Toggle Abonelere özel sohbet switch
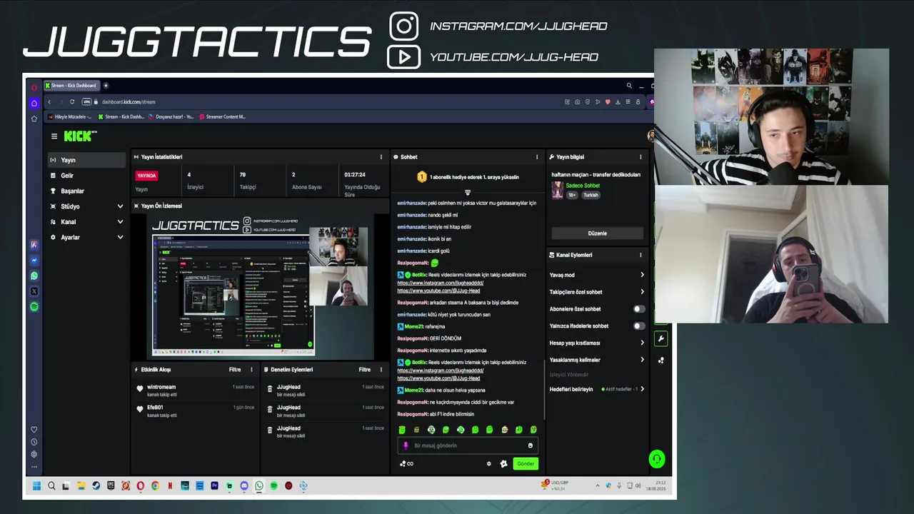Screen dimensions: 914x514 639,309
